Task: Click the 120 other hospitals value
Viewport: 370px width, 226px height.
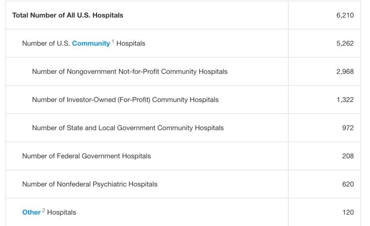Action: (348, 212)
